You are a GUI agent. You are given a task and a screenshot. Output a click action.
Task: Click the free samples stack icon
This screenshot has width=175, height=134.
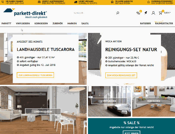[x=39, y=2]
